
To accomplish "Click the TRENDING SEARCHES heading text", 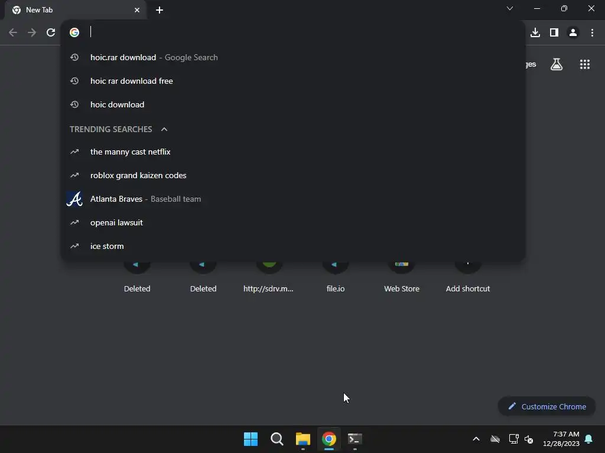I will click(110, 129).
